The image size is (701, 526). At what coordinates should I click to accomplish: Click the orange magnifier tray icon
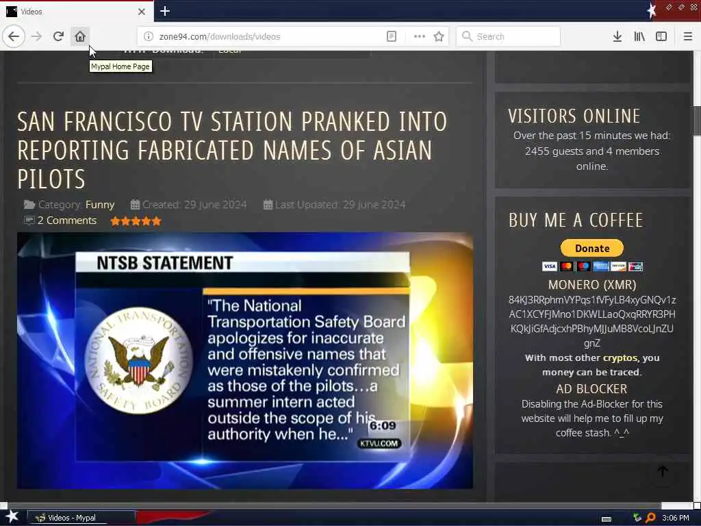(650, 518)
